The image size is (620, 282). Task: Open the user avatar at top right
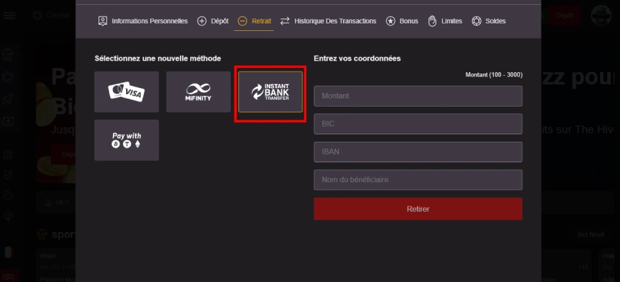tap(601, 15)
